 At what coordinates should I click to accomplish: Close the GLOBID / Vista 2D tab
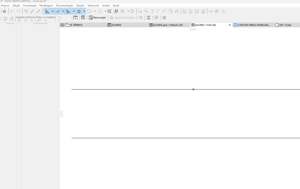[230, 25]
